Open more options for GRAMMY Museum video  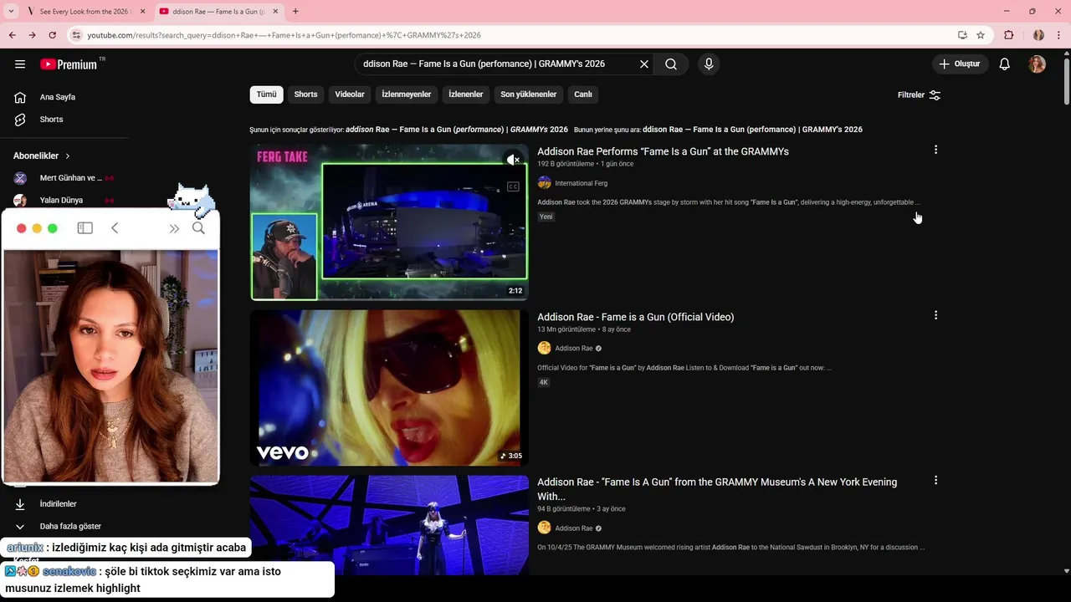tap(935, 481)
